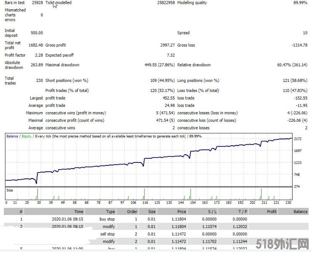Click Long positions value 121 (58.68%)
This screenshot has width=312, height=254.
[x=295, y=81]
